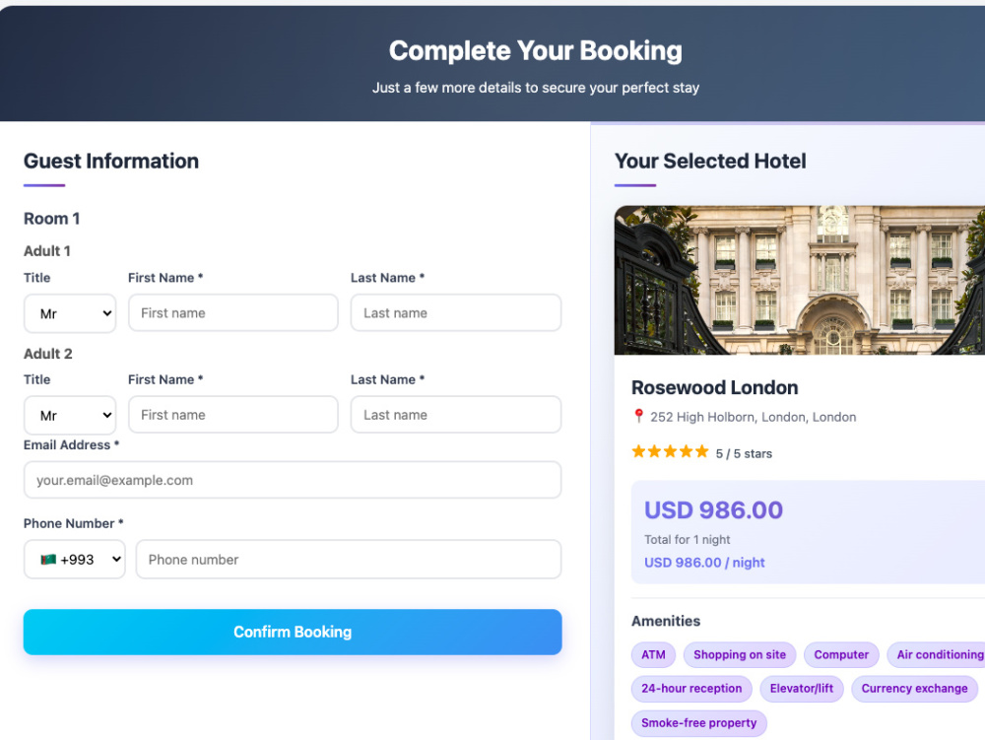Screen dimensions: 985x740
Task: Expand the +993 country code selector
Action: coord(74,559)
